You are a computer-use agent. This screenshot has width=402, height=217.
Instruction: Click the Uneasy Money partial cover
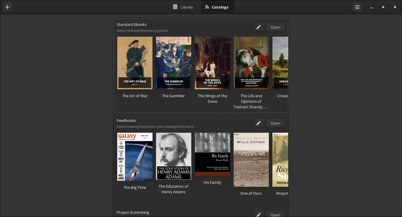coord(280,63)
